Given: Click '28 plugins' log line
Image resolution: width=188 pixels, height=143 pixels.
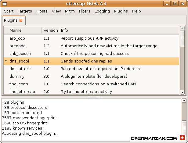Looking at the screenshot, I should tap(14, 102).
